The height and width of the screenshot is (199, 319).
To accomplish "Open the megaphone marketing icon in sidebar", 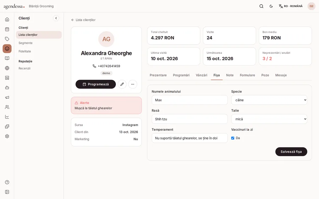I will [7, 97].
